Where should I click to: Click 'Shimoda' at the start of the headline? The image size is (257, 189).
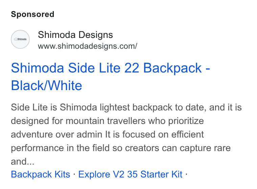(x=38, y=68)
